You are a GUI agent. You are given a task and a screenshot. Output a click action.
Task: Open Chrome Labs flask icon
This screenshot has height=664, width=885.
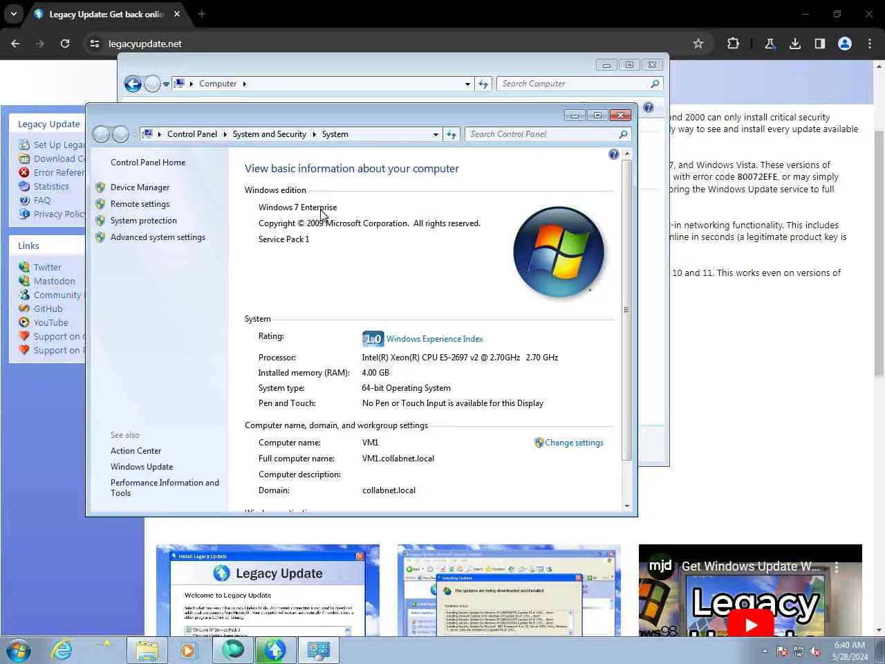[x=770, y=44]
